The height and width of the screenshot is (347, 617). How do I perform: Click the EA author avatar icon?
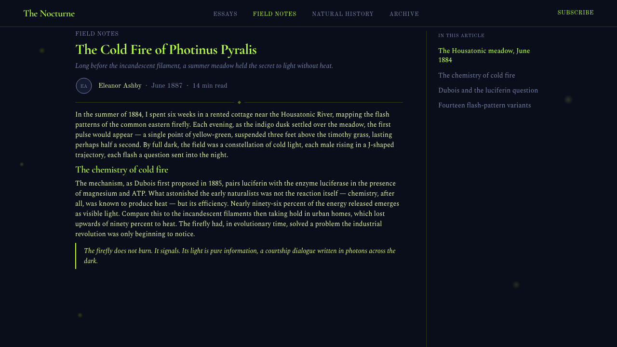84,86
